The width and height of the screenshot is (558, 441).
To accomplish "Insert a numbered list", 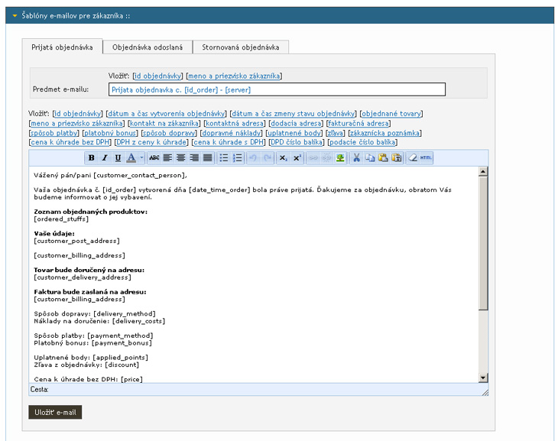I will tap(238, 158).
